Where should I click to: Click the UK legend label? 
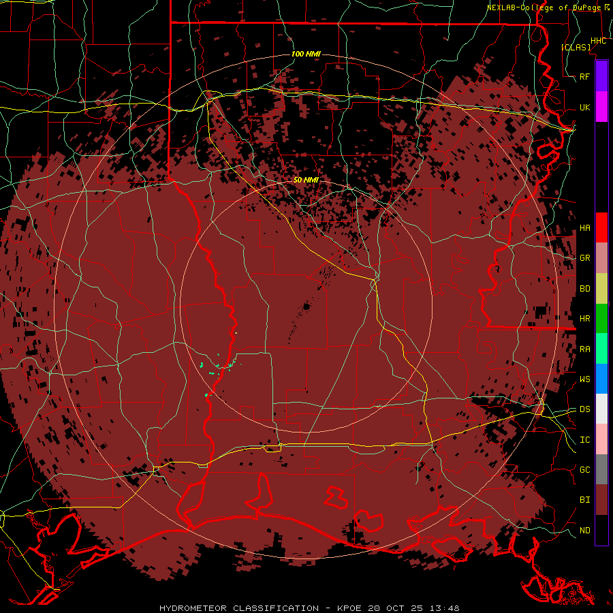pos(585,107)
